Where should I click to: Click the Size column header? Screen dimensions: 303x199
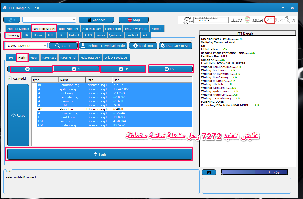[x=152, y=80]
